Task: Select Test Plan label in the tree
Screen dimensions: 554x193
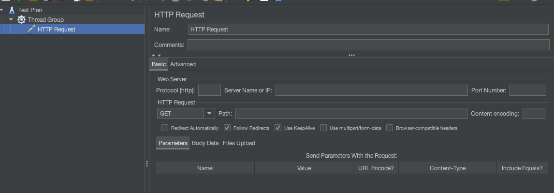Action: [x=30, y=10]
